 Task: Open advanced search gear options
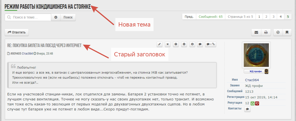coord(56,17)
